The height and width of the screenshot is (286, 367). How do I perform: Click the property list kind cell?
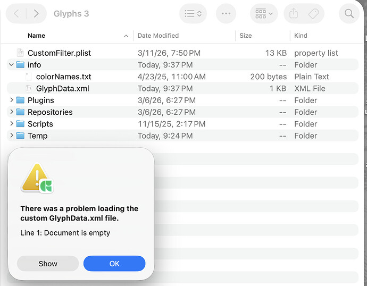click(316, 53)
